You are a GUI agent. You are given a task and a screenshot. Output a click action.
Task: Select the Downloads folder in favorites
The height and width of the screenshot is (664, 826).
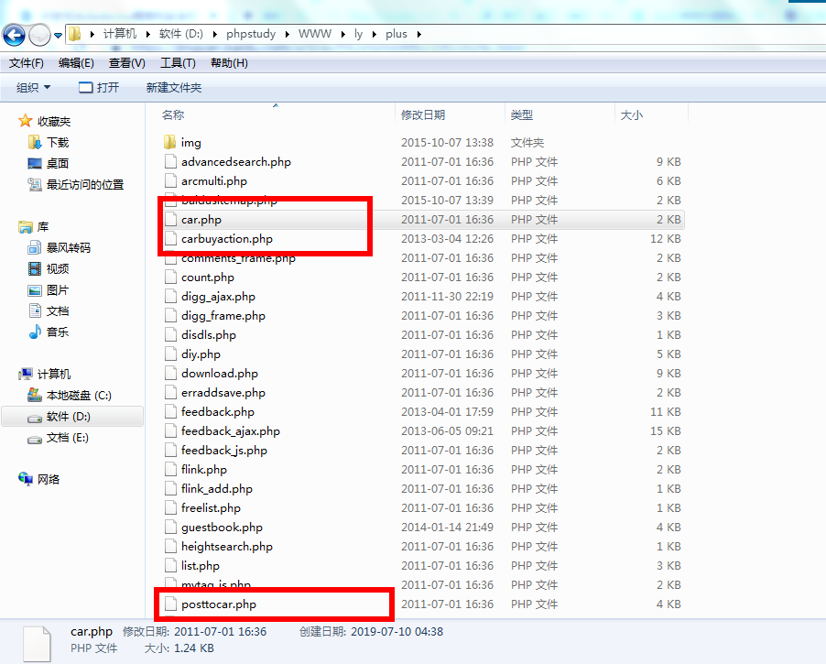point(35,143)
